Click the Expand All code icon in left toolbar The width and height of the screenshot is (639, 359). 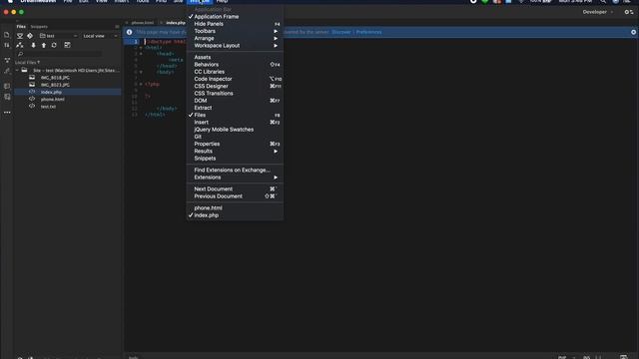point(7,60)
